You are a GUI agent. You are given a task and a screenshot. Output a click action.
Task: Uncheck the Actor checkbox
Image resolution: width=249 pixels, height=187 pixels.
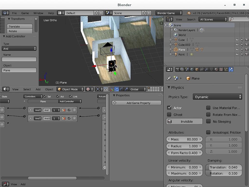tap(169, 108)
